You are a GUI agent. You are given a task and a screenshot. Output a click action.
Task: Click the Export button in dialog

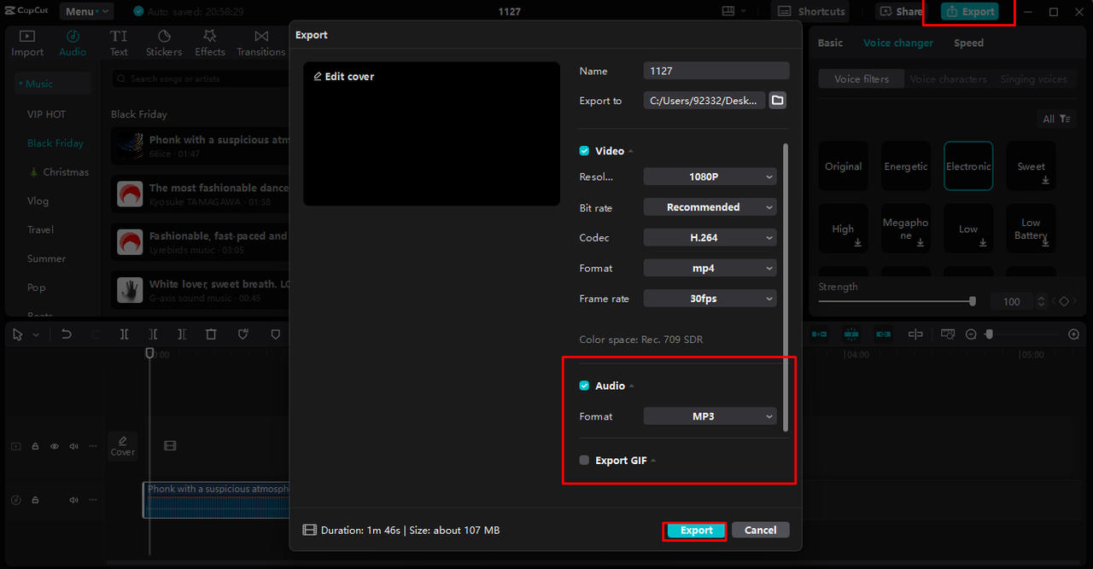[x=696, y=531]
